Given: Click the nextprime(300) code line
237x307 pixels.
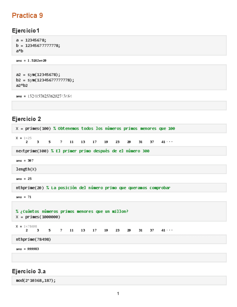Looking at the screenshot, I should tap(32, 151).
